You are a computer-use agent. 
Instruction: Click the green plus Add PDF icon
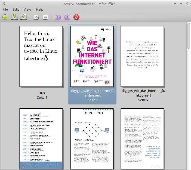click(5, 17)
